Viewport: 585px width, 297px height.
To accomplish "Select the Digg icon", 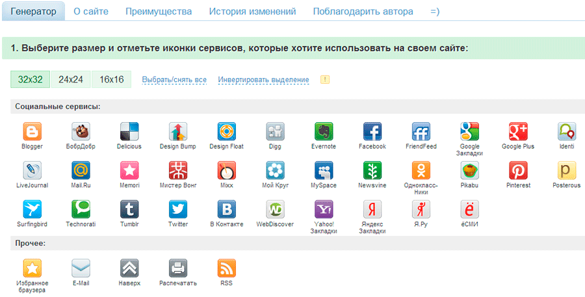I will point(276,131).
